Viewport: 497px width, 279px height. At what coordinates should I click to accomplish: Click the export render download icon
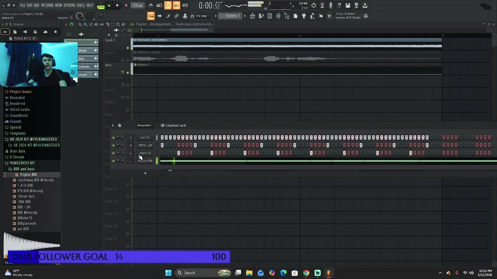(365, 5)
